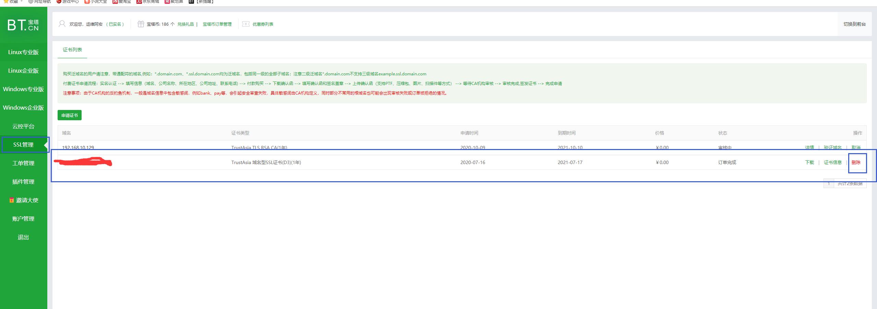Viewport: 877px width, 309px height.
Task: Open Windows企业版 in the sidebar
Action: tap(23, 108)
